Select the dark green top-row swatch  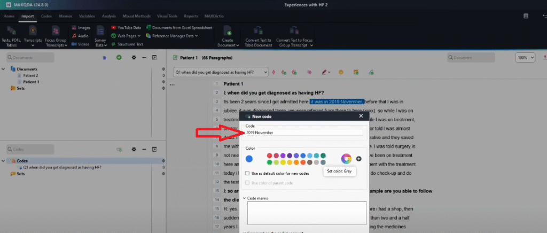click(x=323, y=156)
